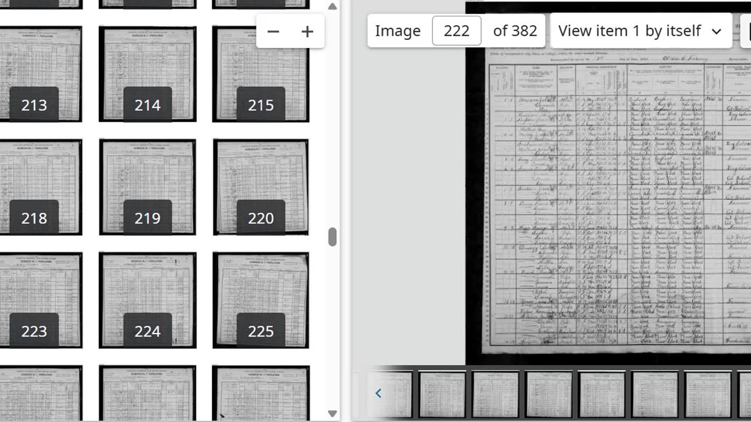Open image 220 from the thumbnail grid
The width and height of the screenshot is (751, 422).
261,186
